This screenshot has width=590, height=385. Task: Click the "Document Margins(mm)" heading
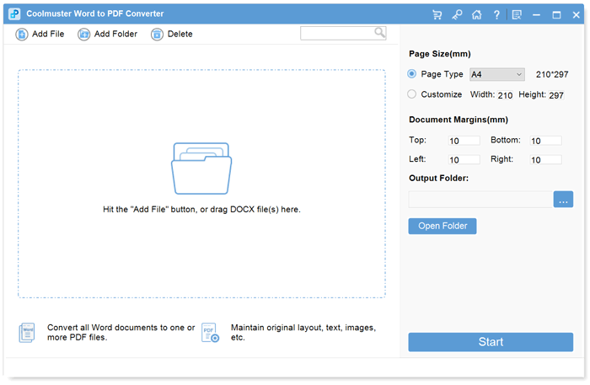pyautogui.click(x=459, y=120)
